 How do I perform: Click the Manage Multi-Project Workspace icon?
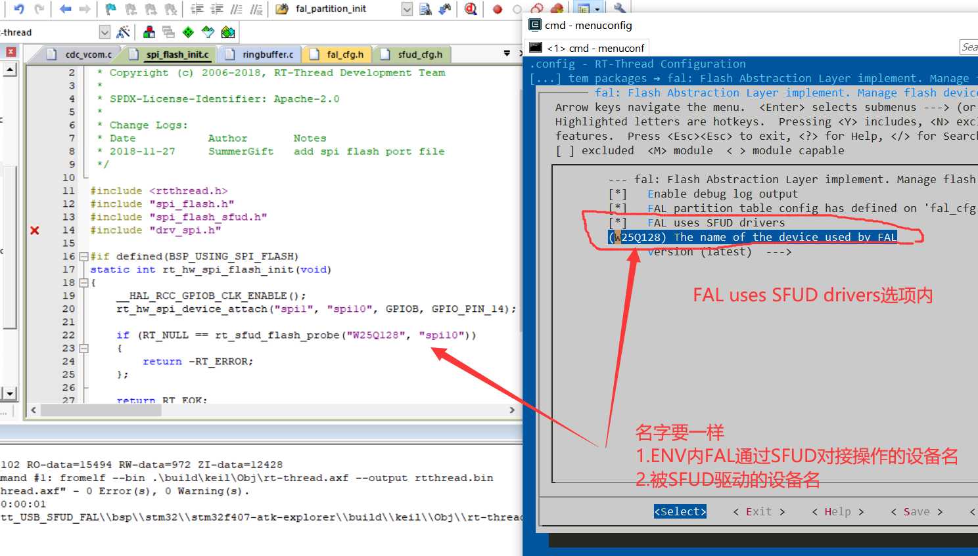coord(168,32)
